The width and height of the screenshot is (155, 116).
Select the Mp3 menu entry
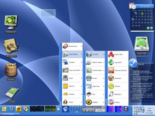tap(95, 94)
